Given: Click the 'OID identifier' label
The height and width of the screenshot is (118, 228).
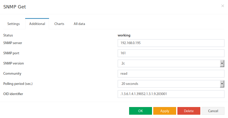Looking at the screenshot, I should [13, 94].
